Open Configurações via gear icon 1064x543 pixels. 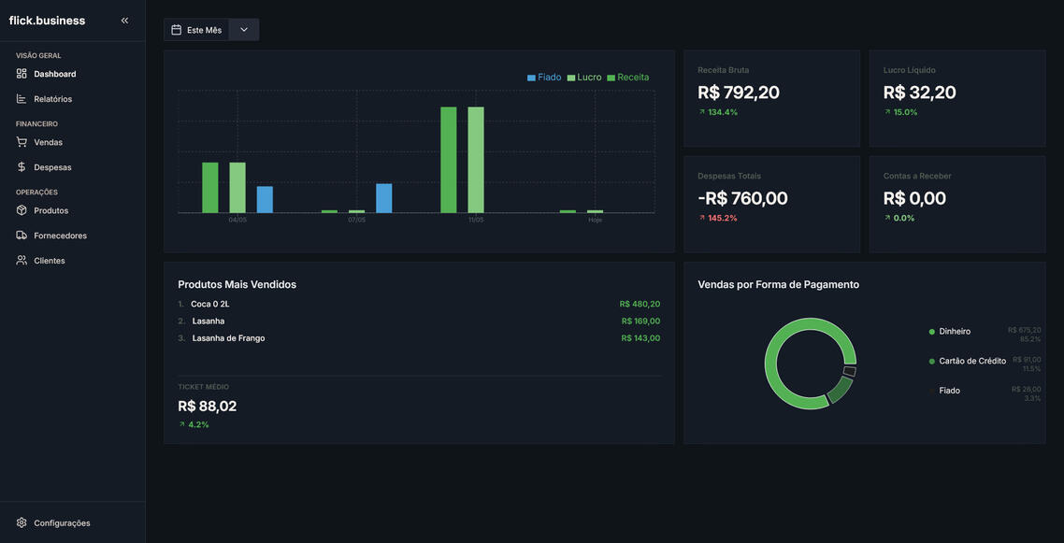(x=21, y=522)
